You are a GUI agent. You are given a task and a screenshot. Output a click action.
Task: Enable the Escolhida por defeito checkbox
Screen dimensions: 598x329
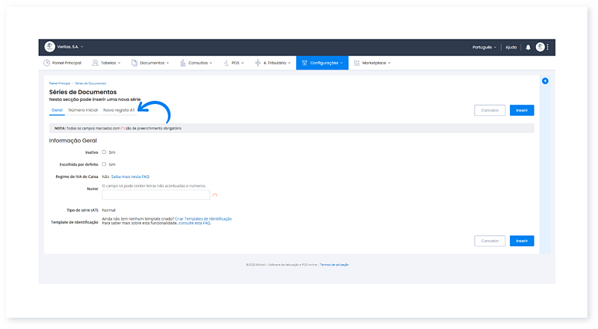pos(104,164)
